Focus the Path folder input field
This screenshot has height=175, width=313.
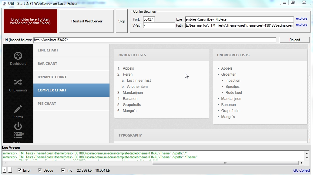(x=239, y=25)
